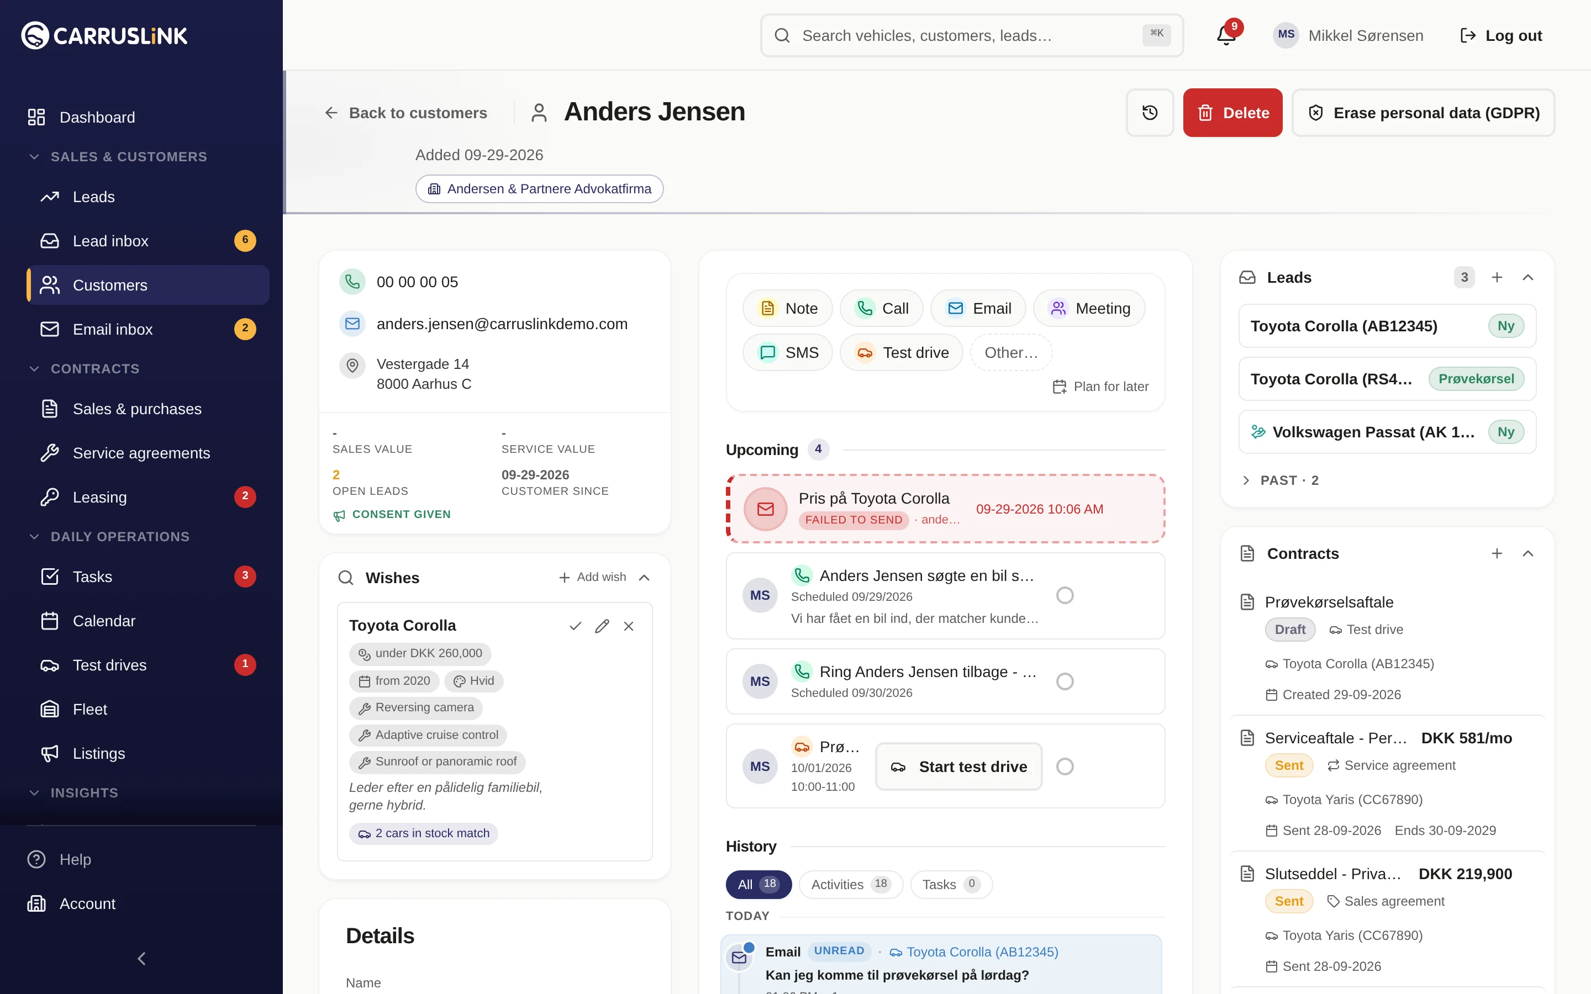The image size is (1591, 994).
Task: Click the email address envelope icon
Action: point(352,324)
